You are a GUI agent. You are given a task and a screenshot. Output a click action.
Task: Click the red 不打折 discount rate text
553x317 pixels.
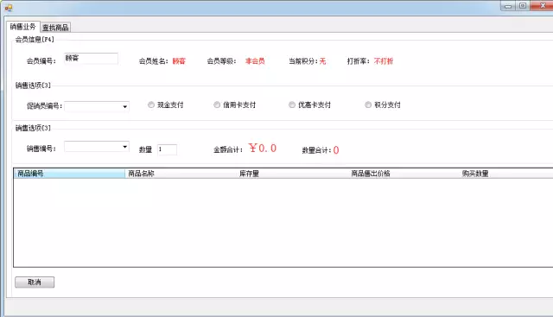[x=384, y=61]
